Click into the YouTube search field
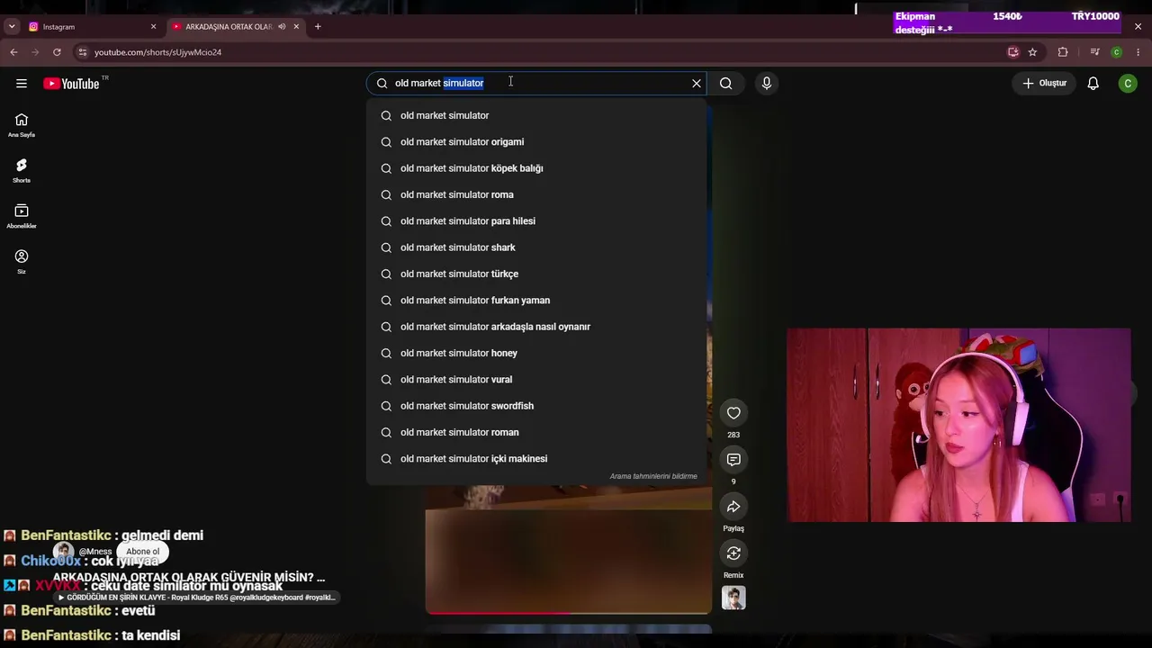This screenshot has height=648, width=1152. click(535, 84)
